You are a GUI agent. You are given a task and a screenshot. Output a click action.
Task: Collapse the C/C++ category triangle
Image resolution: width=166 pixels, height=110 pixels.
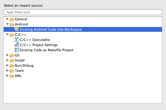pos(7,35)
